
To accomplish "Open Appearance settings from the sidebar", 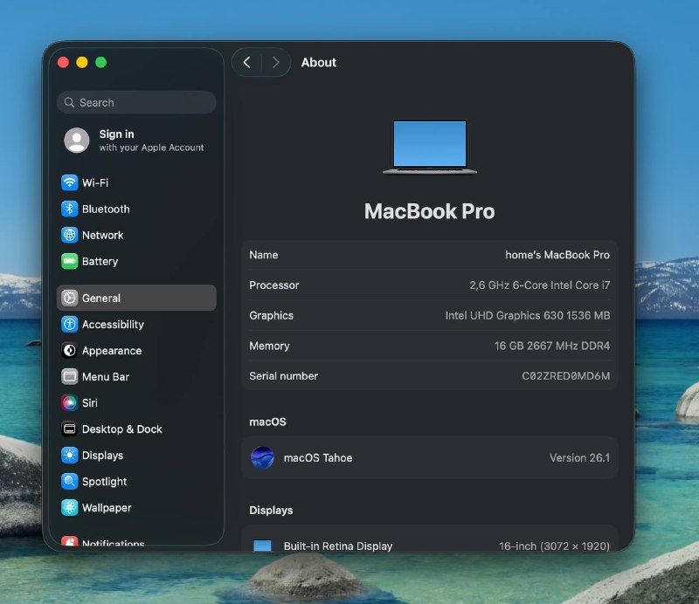I will [71, 350].
